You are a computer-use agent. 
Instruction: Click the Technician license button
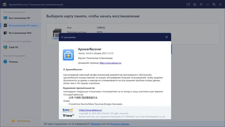tap(21, 121)
